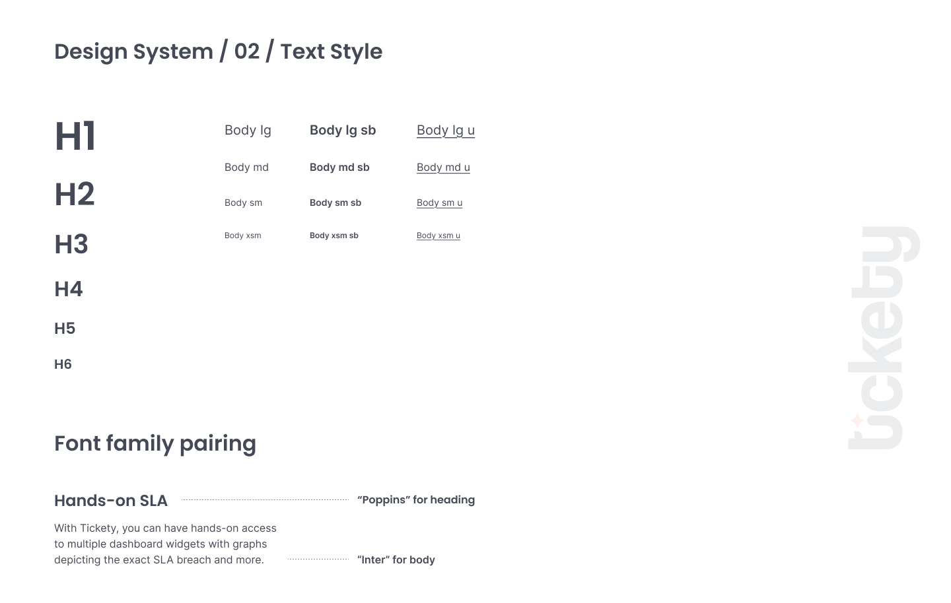Click the "Inter" for body label
The width and height of the screenshot is (951, 603).
click(x=396, y=560)
